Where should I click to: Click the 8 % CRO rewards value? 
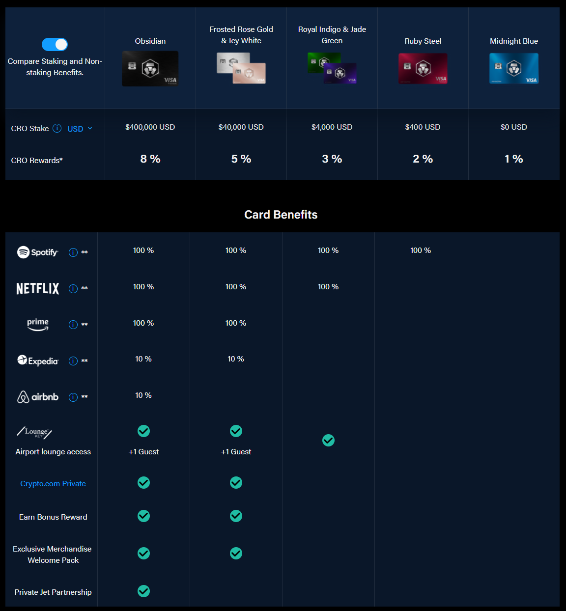[x=150, y=159]
